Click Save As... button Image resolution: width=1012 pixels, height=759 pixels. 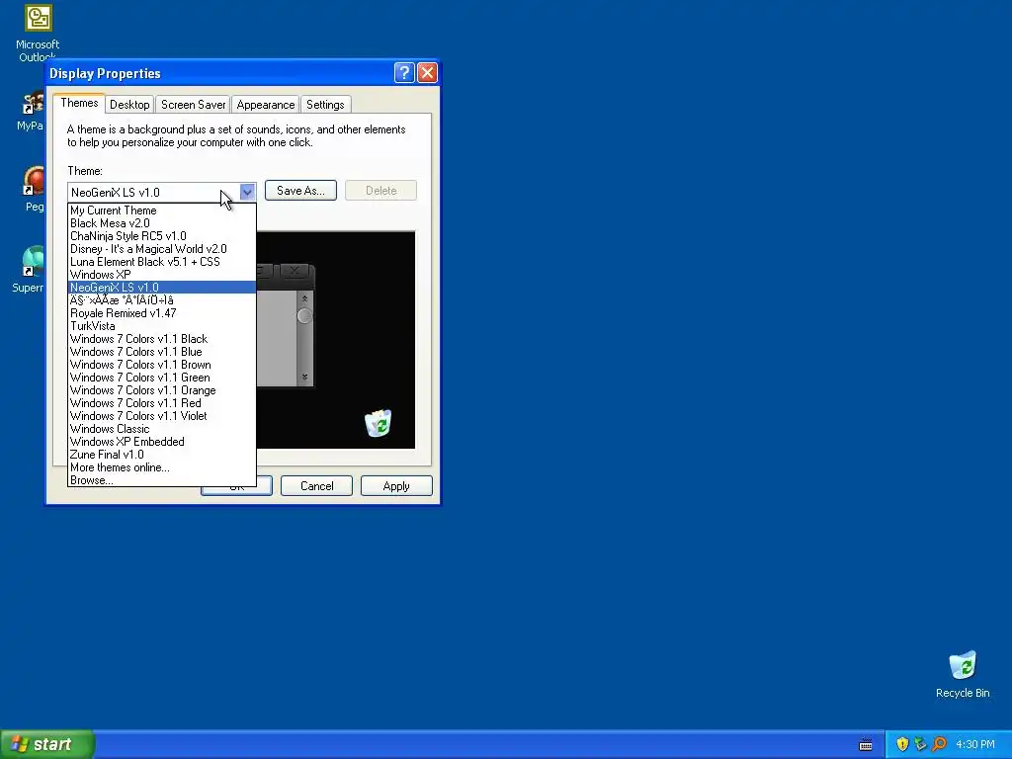click(300, 191)
